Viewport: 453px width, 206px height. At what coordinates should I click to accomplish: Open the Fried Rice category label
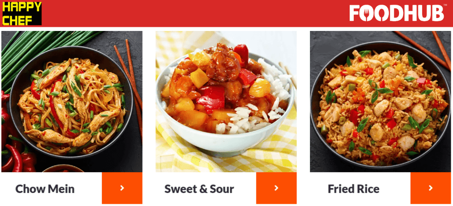353,189
